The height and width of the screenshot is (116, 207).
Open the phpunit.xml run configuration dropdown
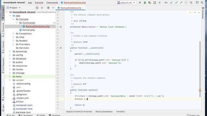tap(126, 3)
